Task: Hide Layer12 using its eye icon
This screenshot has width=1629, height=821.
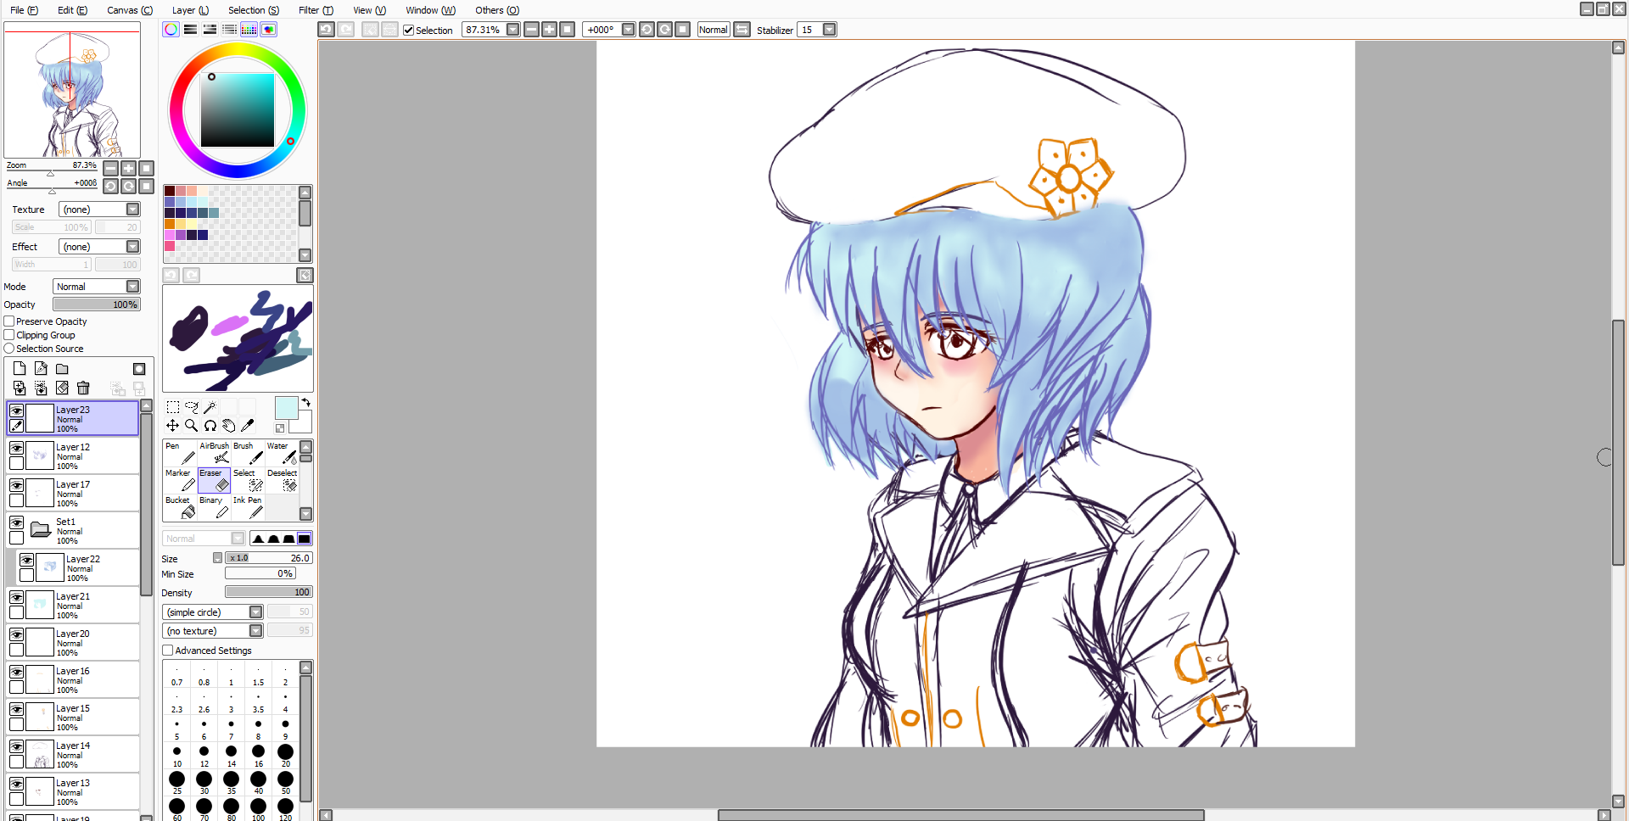Action: [x=16, y=447]
